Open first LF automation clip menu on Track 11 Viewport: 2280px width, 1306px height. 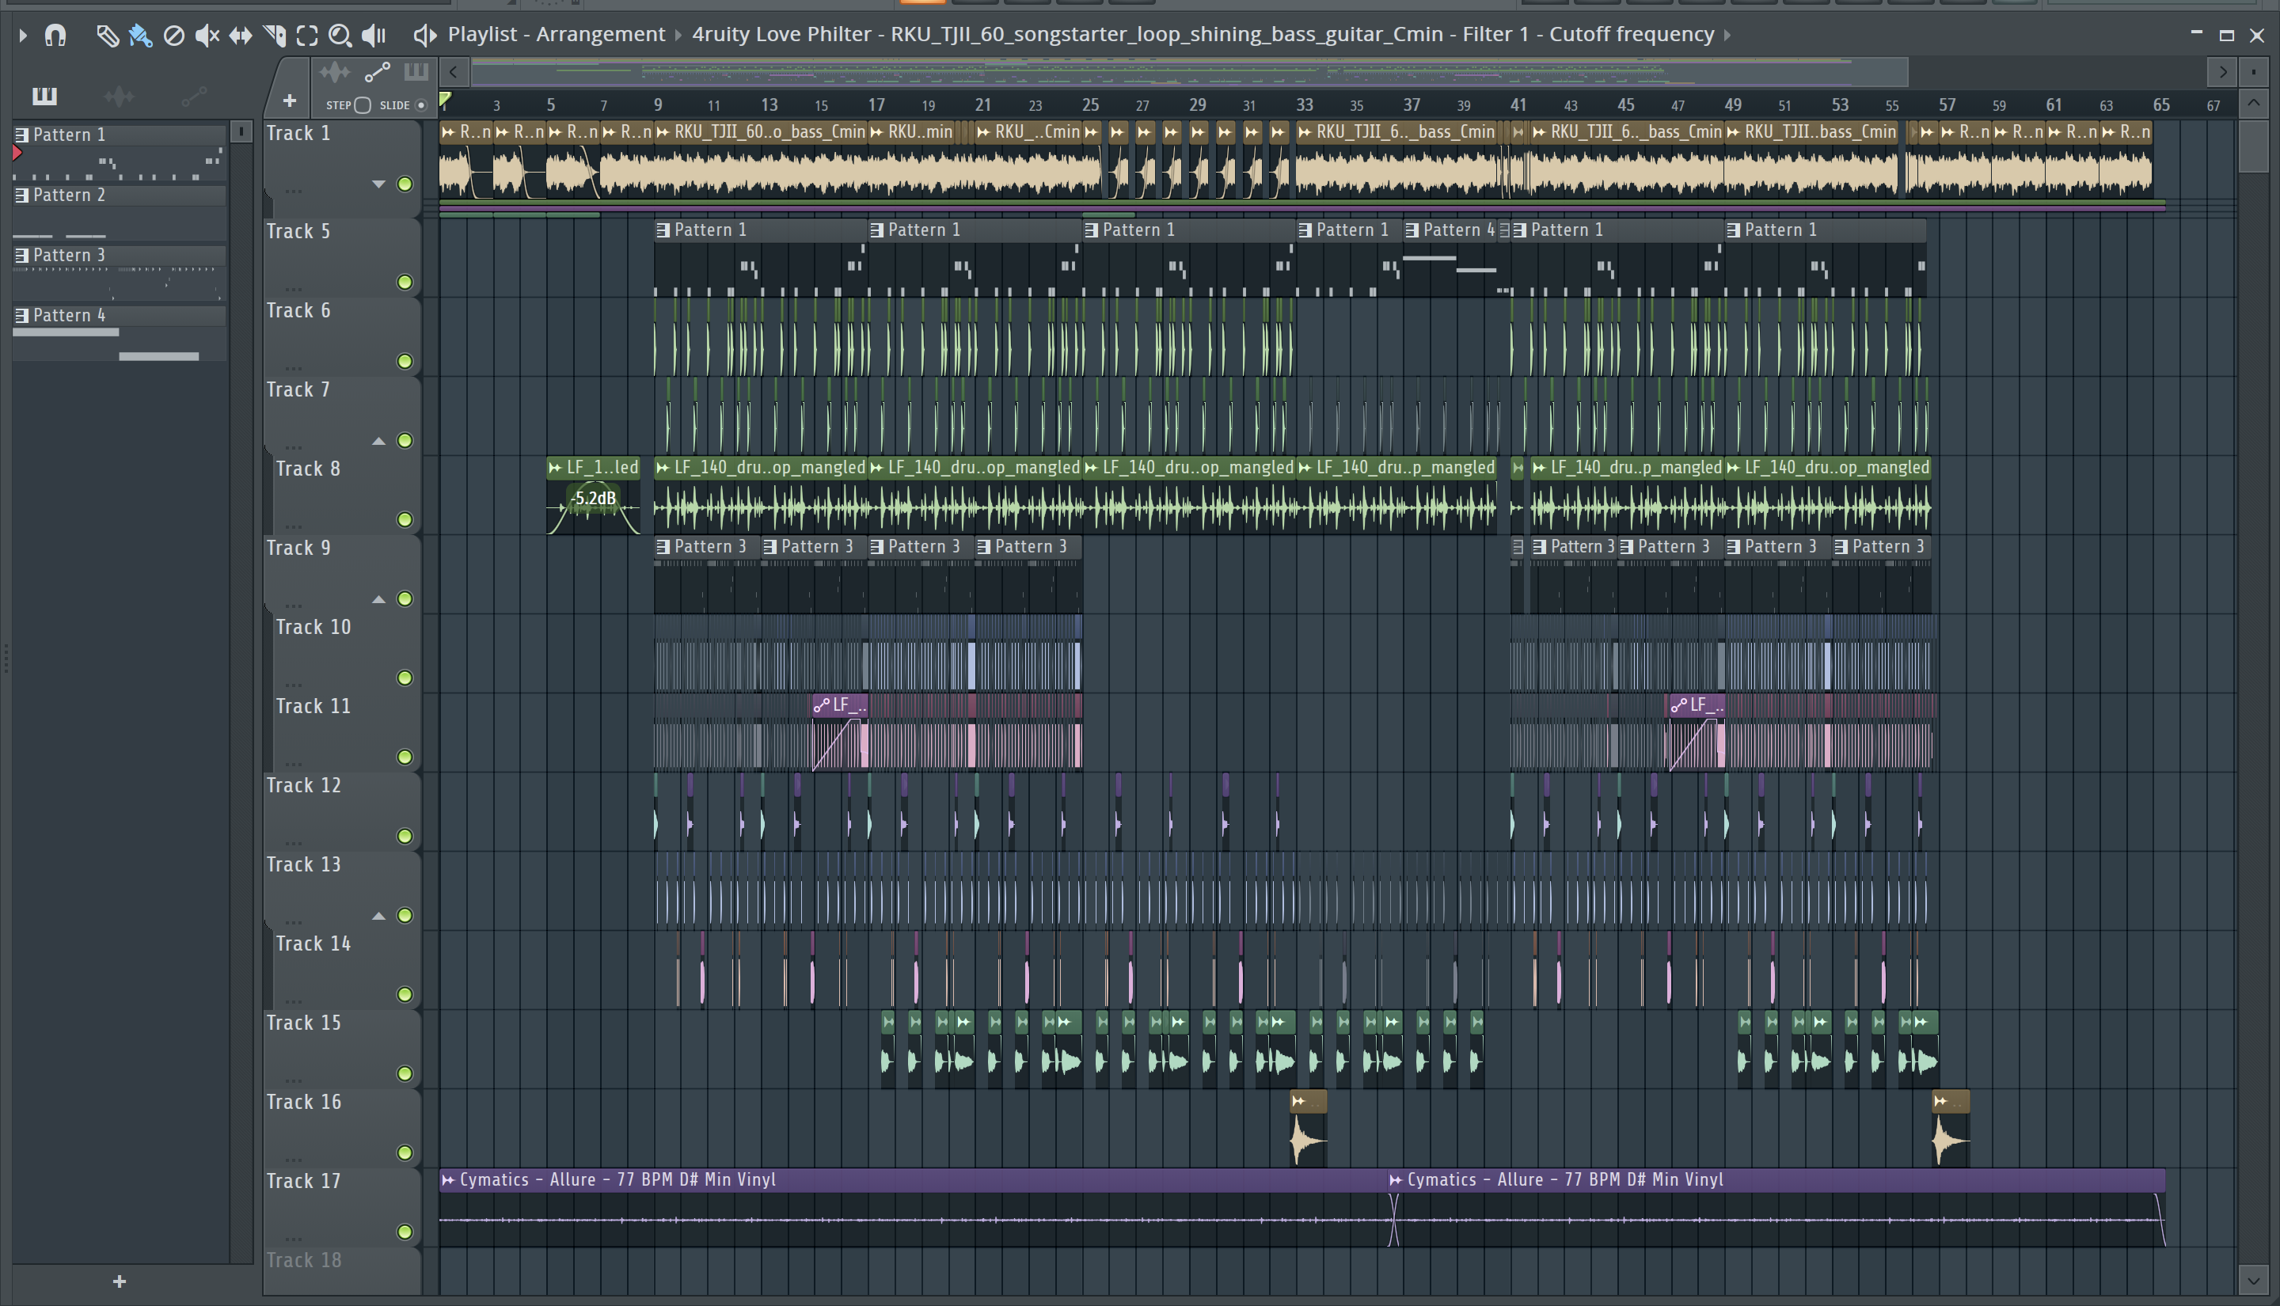(821, 705)
